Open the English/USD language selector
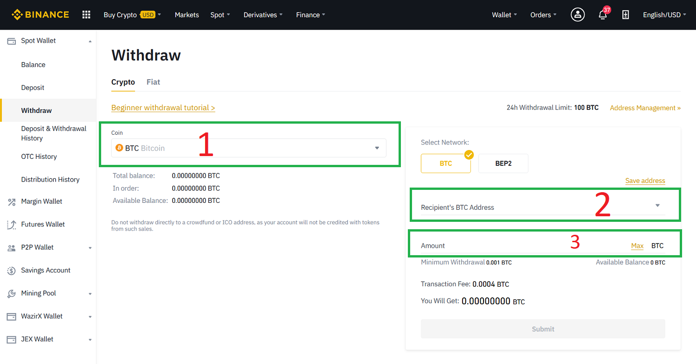Image resolution: width=696 pixels, height=364 pixels. (x=665, y=15)
